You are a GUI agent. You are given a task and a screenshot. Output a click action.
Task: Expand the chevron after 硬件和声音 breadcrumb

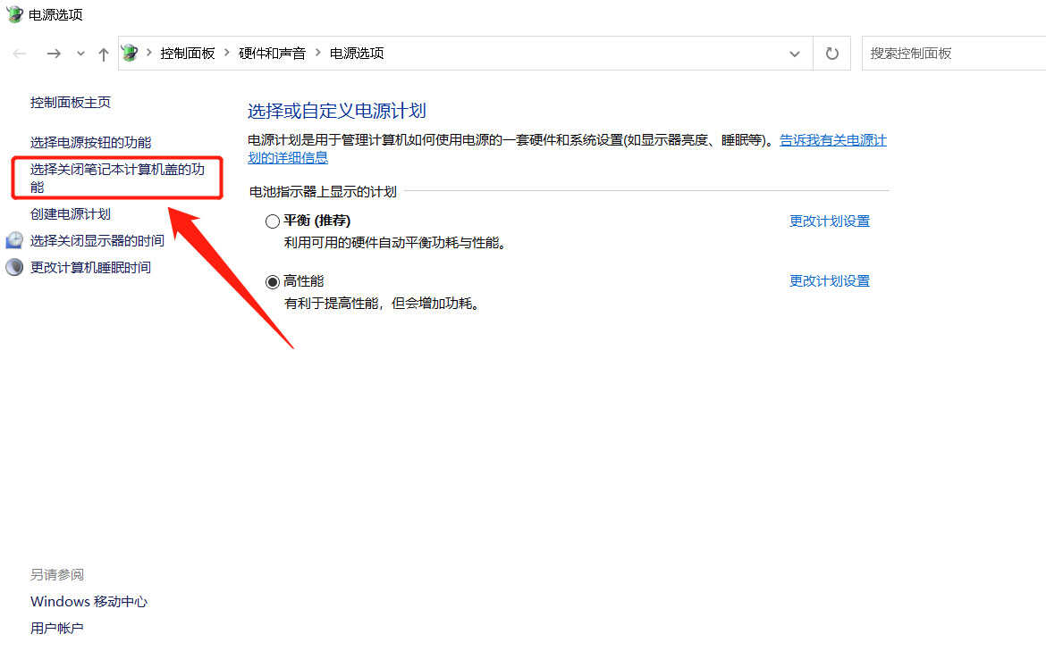pyautogui.click(x=317, y=53)
